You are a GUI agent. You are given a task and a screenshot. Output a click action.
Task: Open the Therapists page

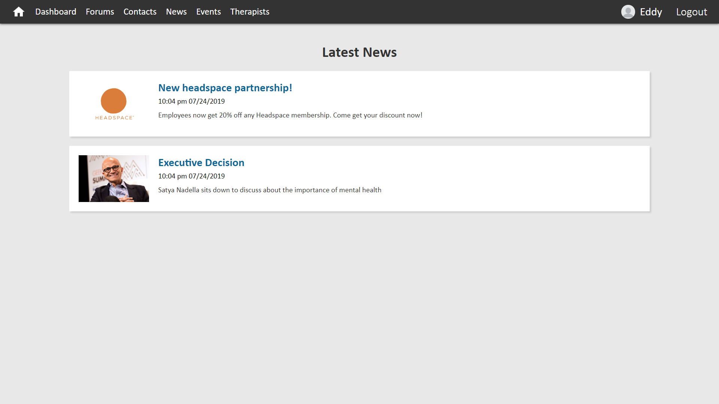tap(249, 12)
